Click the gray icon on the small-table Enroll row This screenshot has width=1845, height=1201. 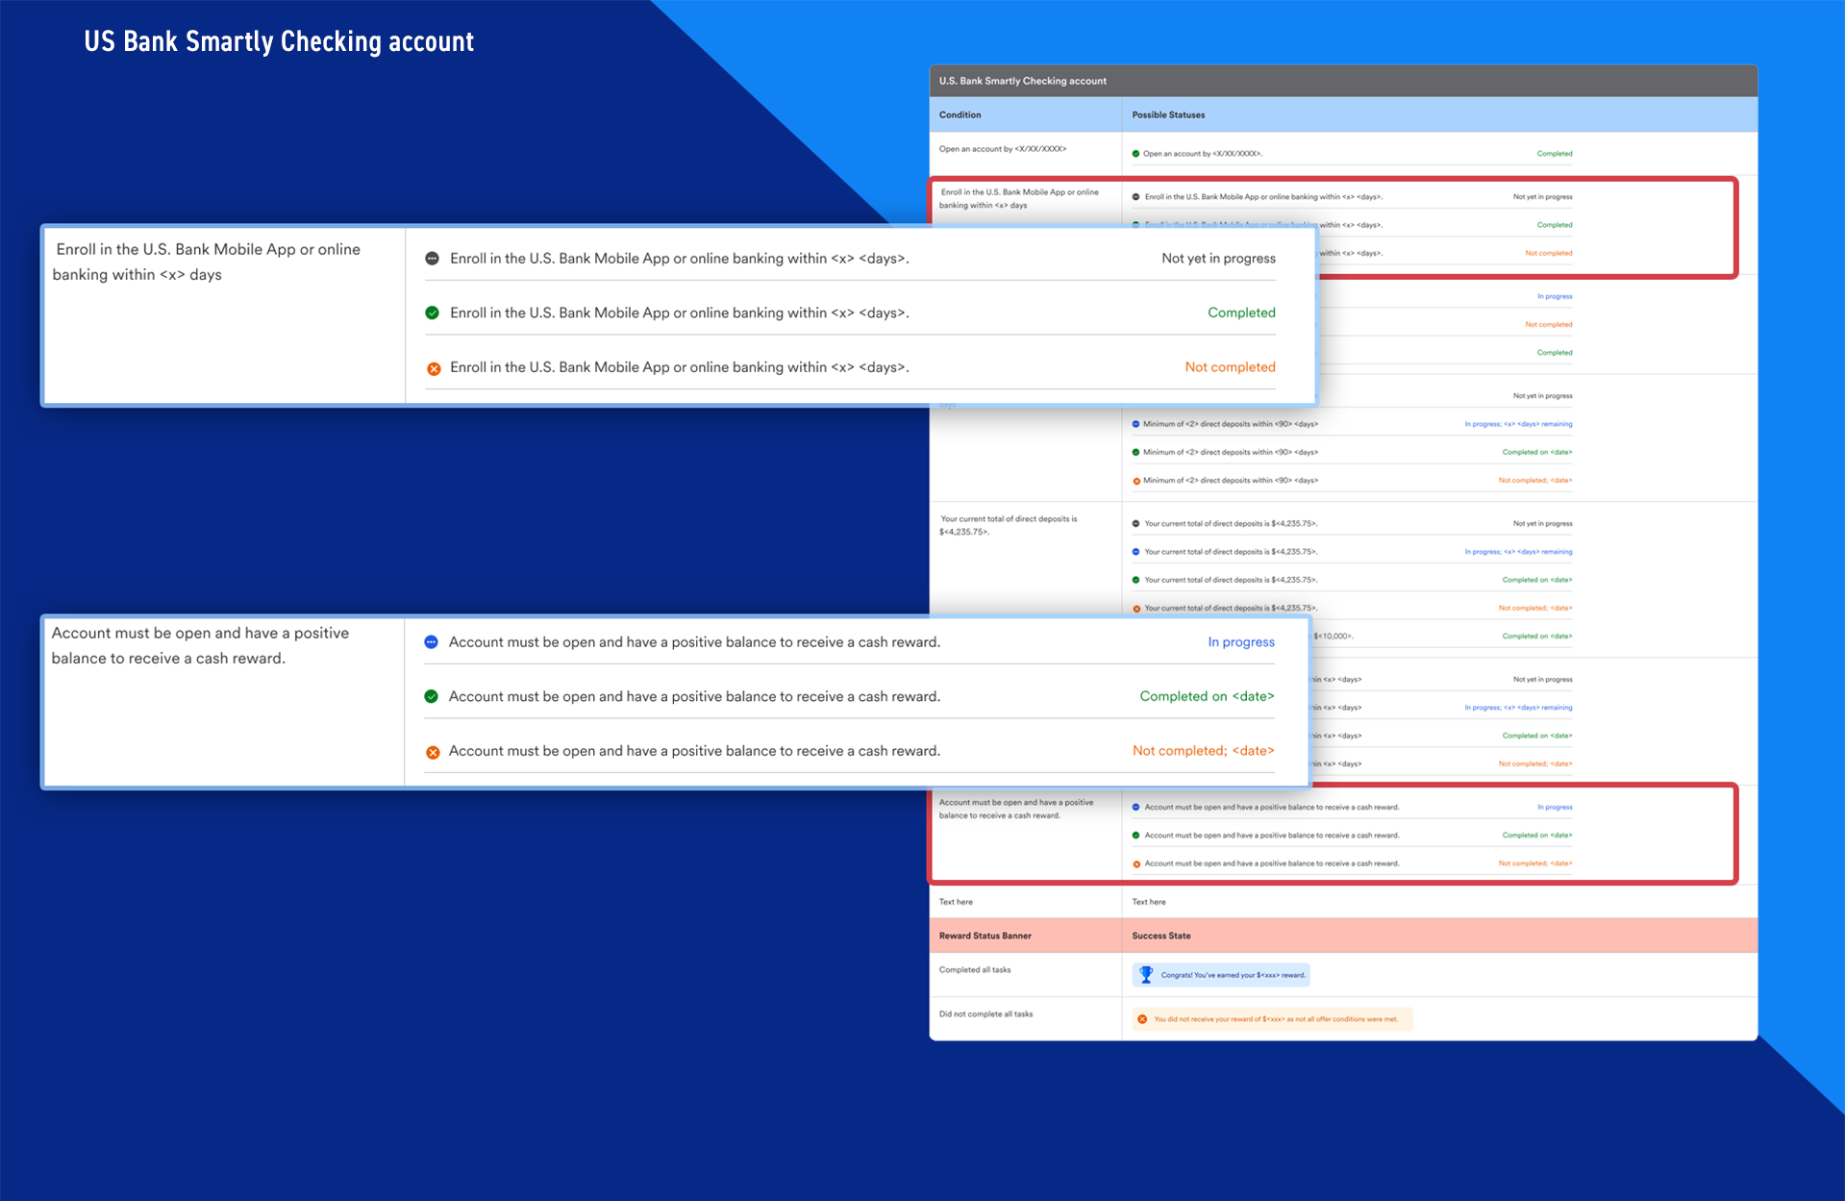coord(1135,197)
